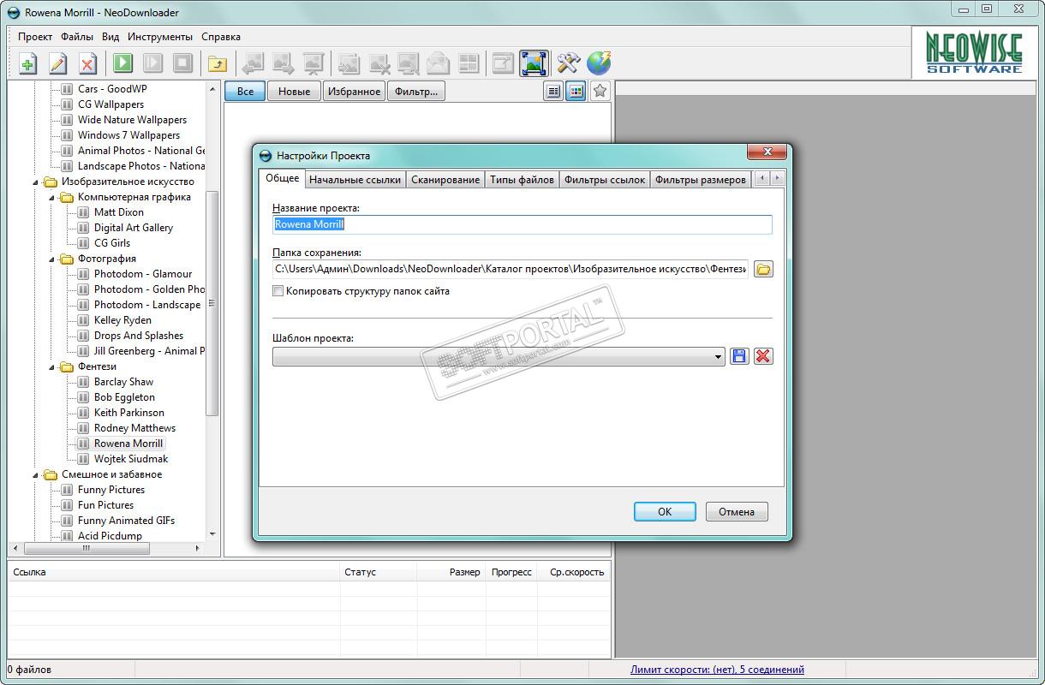
Task: Click tree scrollbar up arrow
Action: (212, 87)
